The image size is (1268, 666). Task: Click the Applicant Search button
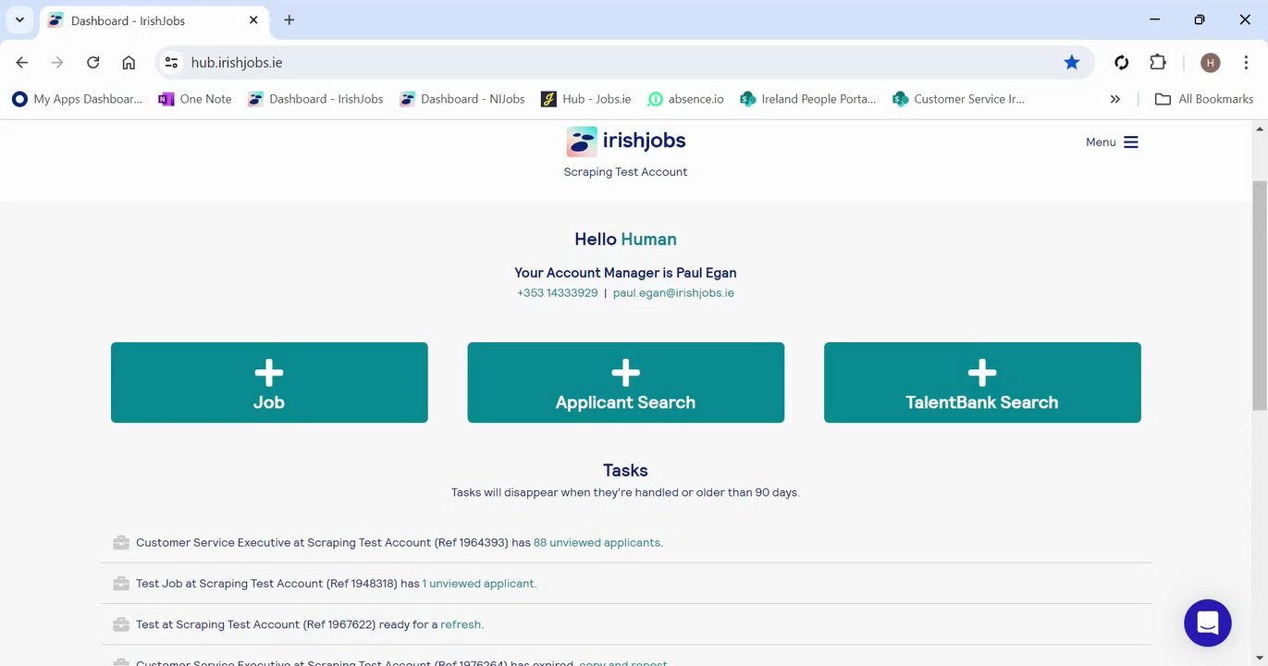click(626, 383)
